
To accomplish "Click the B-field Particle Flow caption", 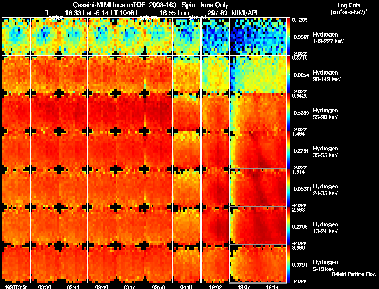I will 354,274.
